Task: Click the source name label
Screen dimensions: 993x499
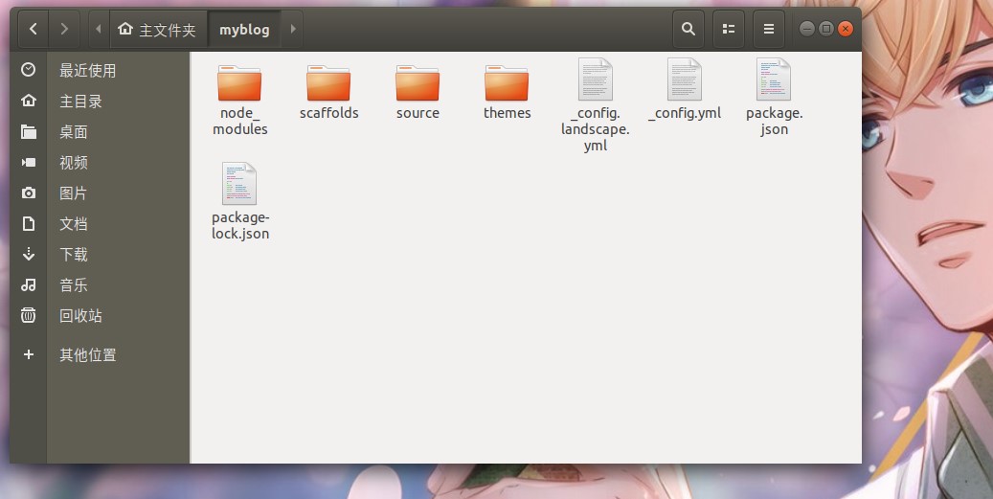Action: pos(418,113)
